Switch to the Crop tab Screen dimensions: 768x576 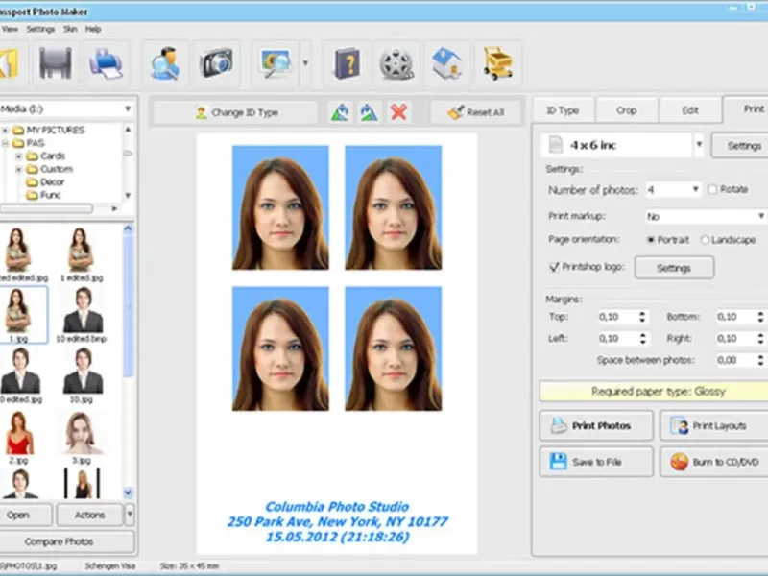[x=626, y=110]
